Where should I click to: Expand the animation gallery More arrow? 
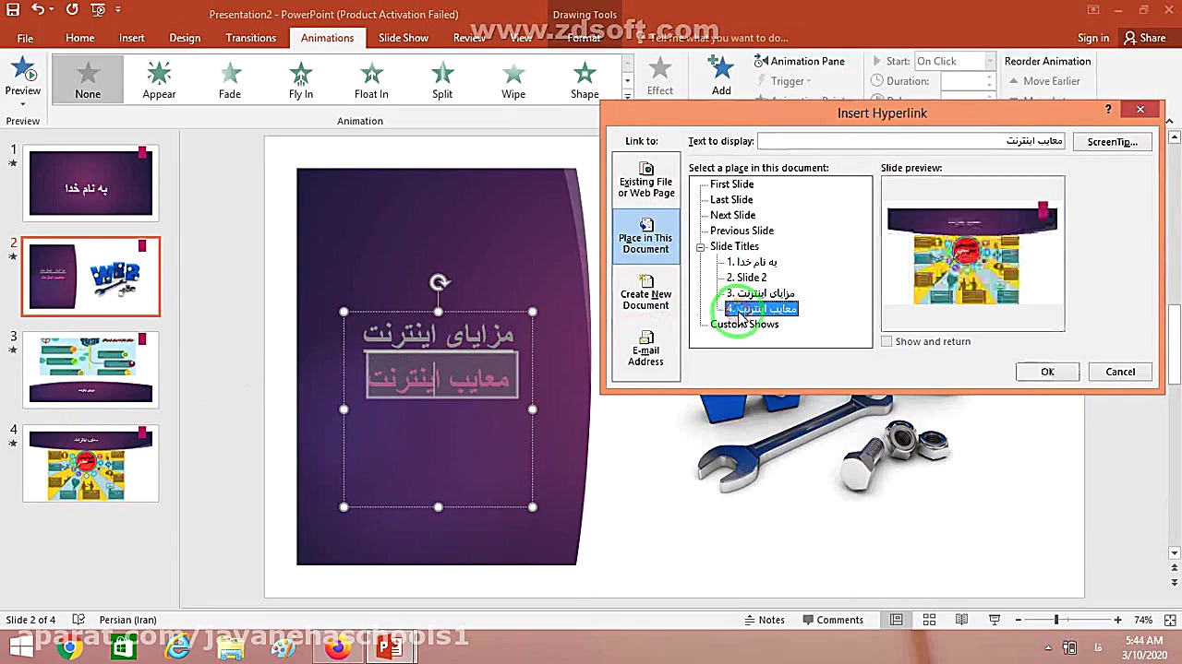point(627,95)
